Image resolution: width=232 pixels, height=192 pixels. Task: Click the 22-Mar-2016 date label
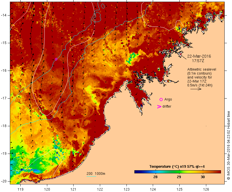[x=199, y=56]
